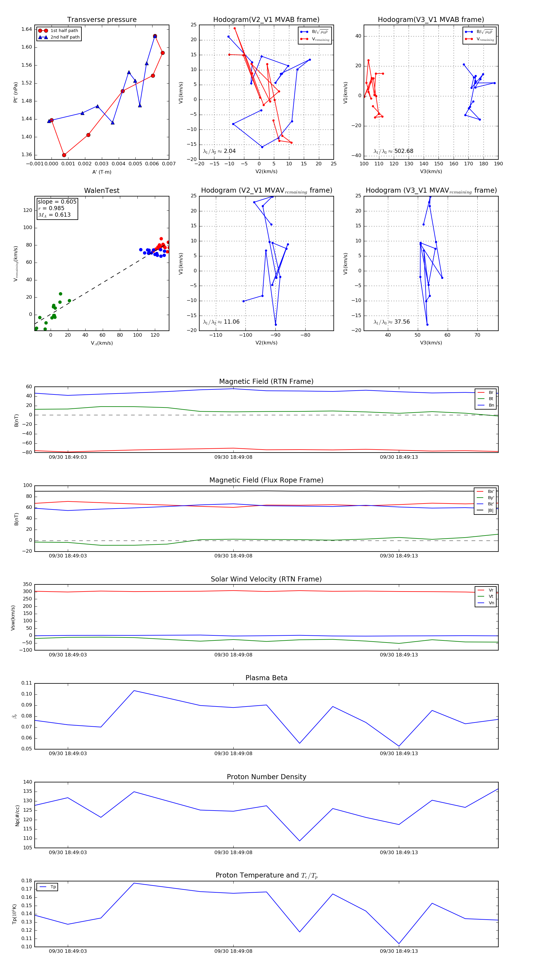Select the Bn legend entry
Screen dimensions: 533x978
tap(486, 405)
